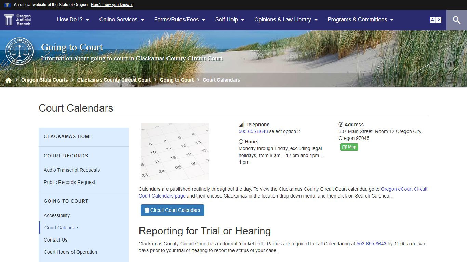
Task: Open the search magnifier icon
Action: (x=456, y=20)
